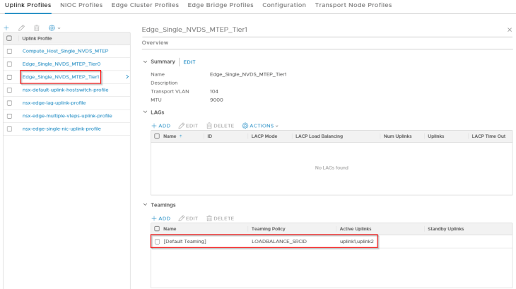
Task: Click ADD in the Teamings section
Action: (x=160, y=218)
